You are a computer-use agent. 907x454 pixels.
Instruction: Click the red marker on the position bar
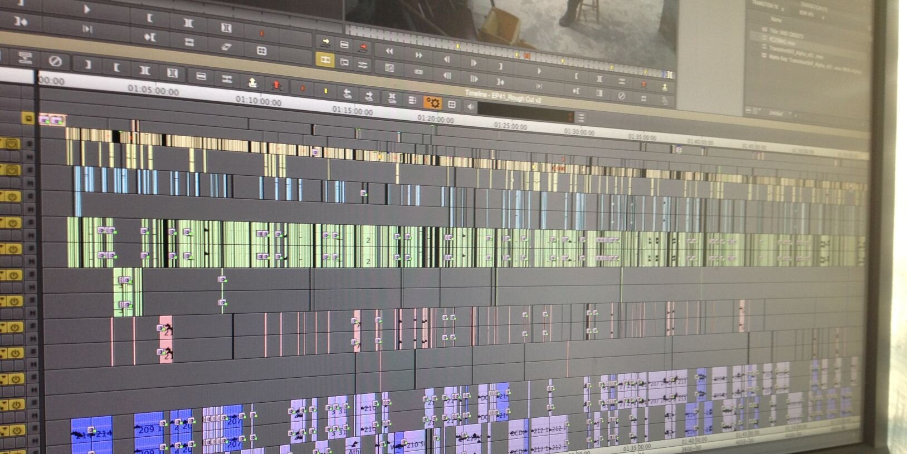click(527, 56)
